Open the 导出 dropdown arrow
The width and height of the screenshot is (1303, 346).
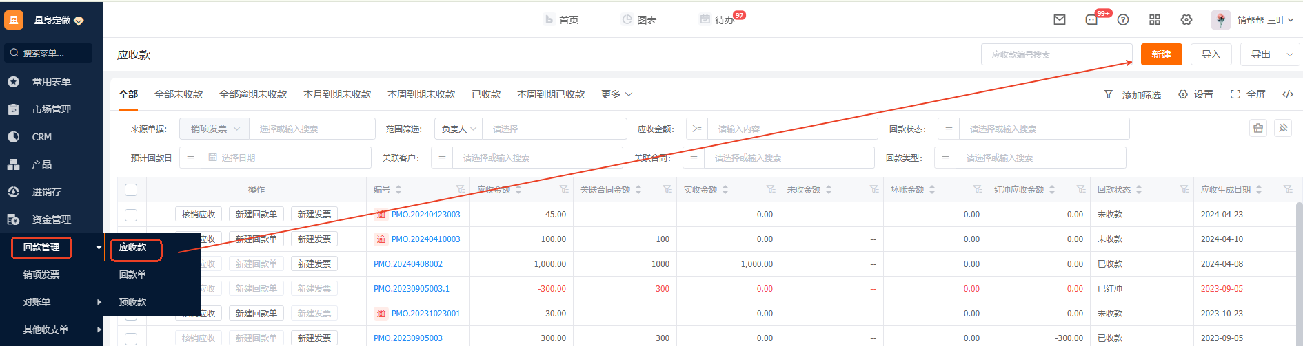point(1289,54)
